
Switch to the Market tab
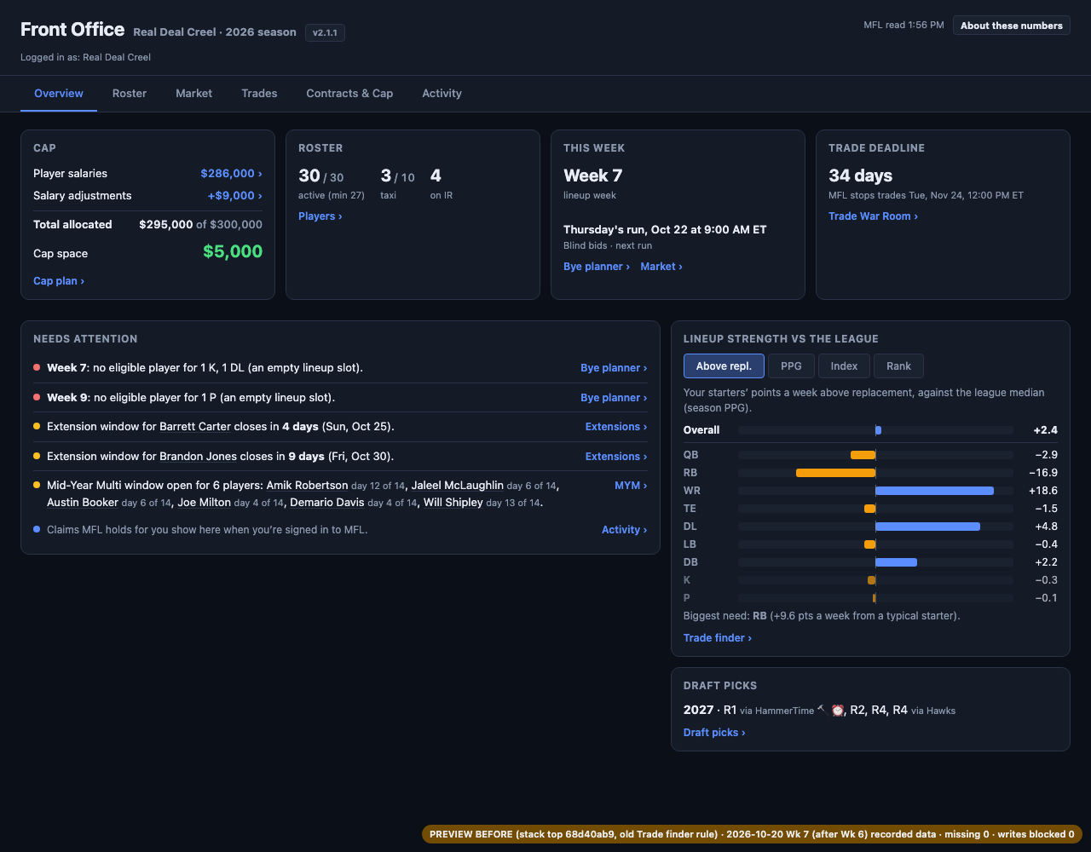point(193,93)
